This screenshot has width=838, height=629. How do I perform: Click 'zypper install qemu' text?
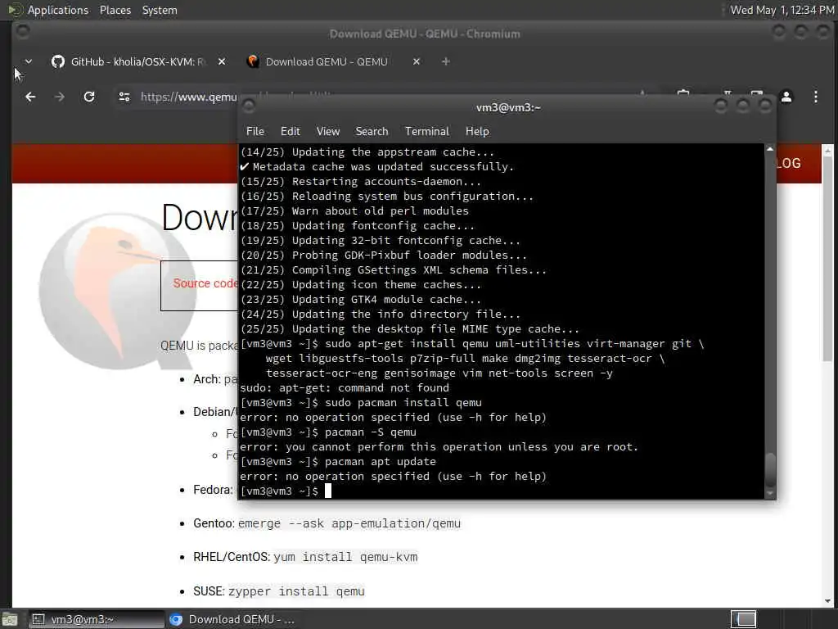(296, 591)
